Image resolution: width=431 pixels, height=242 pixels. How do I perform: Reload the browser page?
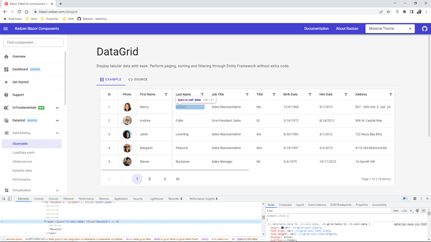tap(19, 11)
